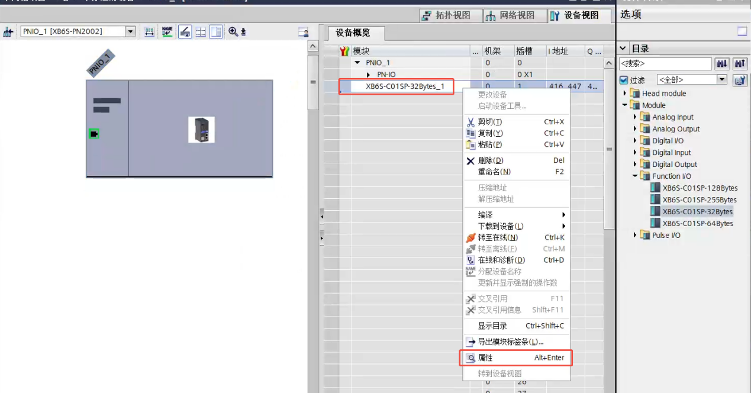Expand the Analog Input catalog folder
This screenshot has width=751, height=393.
pos(635,117)
